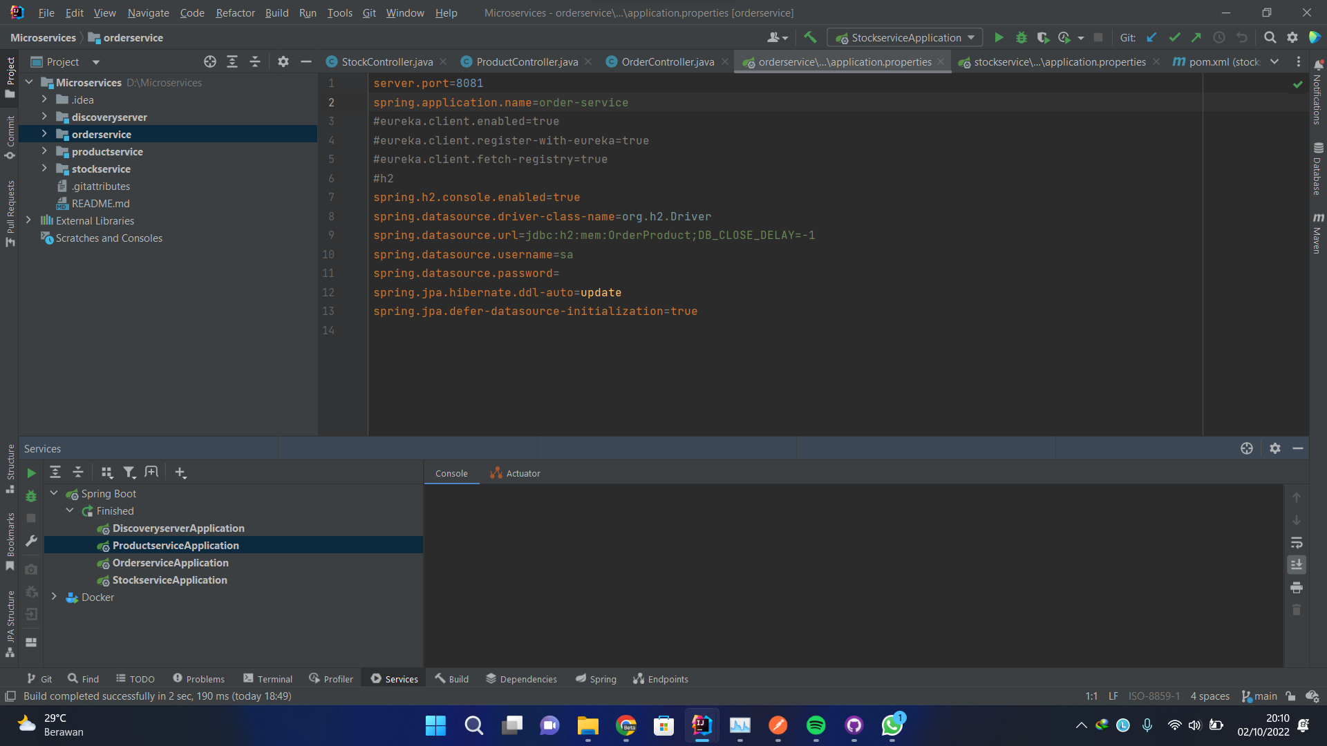Select OrderserviceApplication in the Services tree
The height and width of the screenshot is (746, 1327).
[170, 562]
